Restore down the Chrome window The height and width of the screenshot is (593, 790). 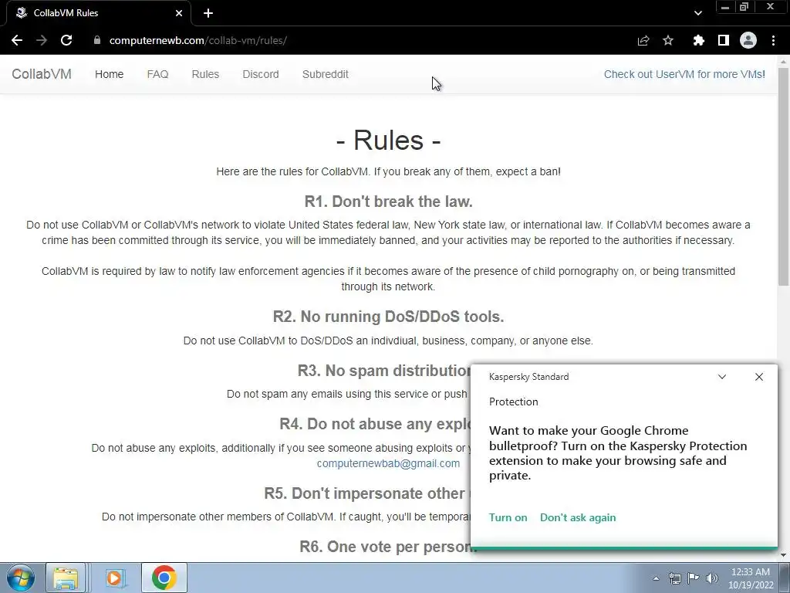click(744, 7)
